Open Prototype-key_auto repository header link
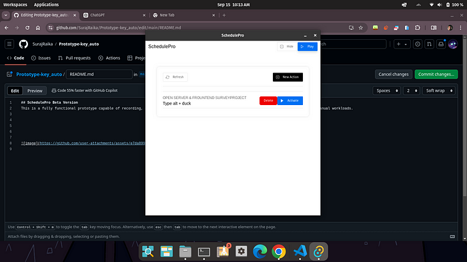467x262 pixels. tap(79, 44)
